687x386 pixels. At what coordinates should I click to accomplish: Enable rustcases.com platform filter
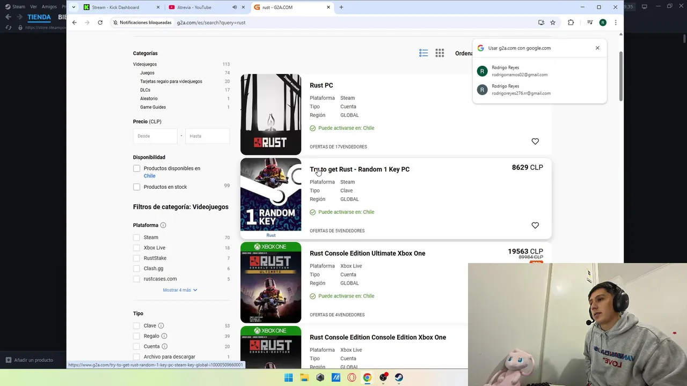136,279
